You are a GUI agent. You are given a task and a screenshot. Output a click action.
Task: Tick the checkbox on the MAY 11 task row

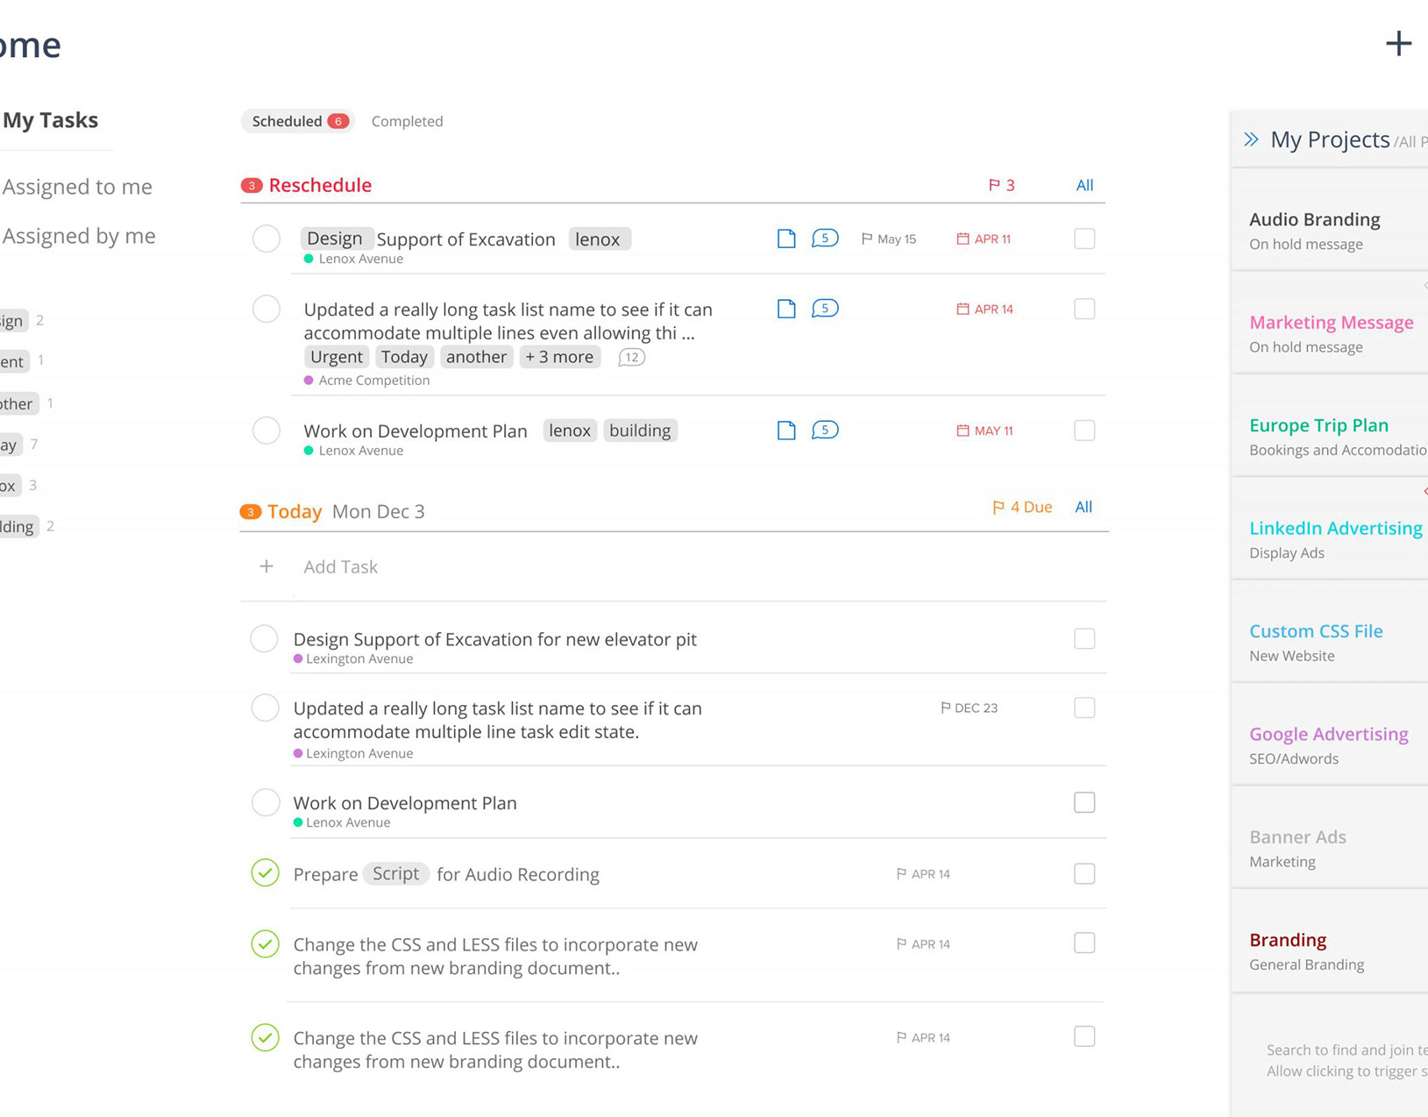click(1084, 430)
